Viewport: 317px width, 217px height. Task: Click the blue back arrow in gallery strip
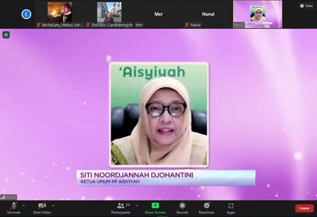click(26, 14)
